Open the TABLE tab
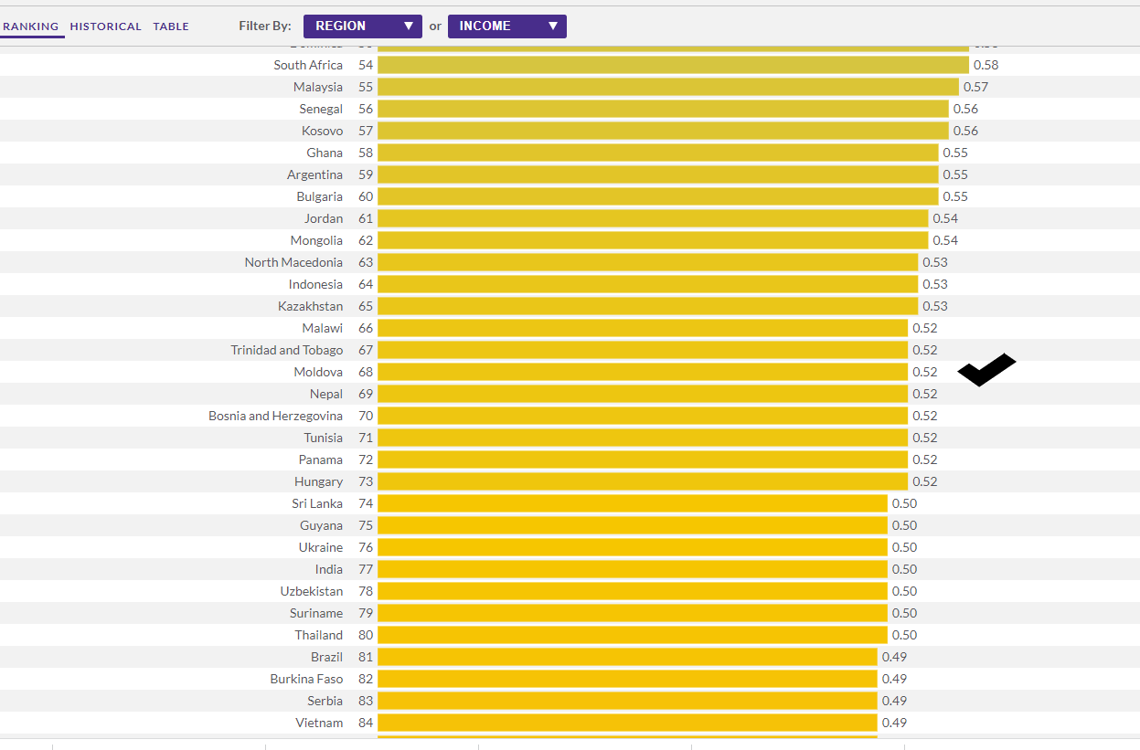Screen dimensions: 1140x750 coord(171,26)
